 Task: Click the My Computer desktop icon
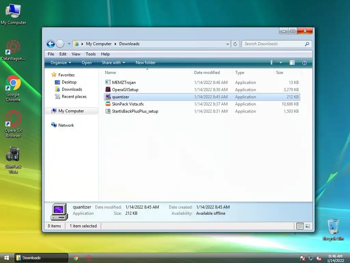click(13, 14)
